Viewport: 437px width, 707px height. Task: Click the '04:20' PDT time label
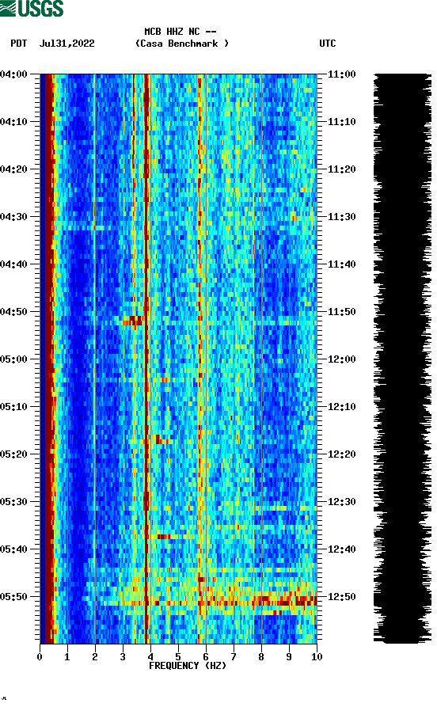[13, 169]
